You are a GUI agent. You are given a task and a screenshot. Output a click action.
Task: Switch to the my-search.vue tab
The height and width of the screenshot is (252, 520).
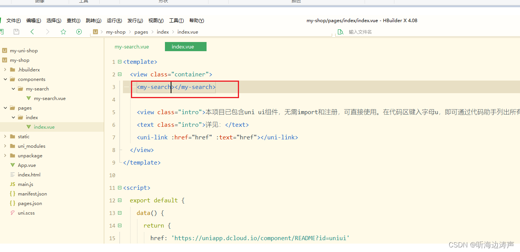[x=131, y=46]
